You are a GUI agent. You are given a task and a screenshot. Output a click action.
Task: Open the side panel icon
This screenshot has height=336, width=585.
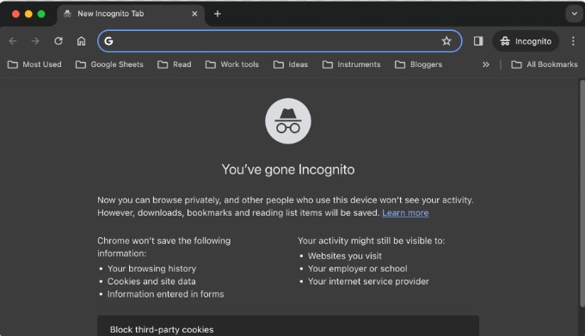pyautogui.click(x=478, y=41)
